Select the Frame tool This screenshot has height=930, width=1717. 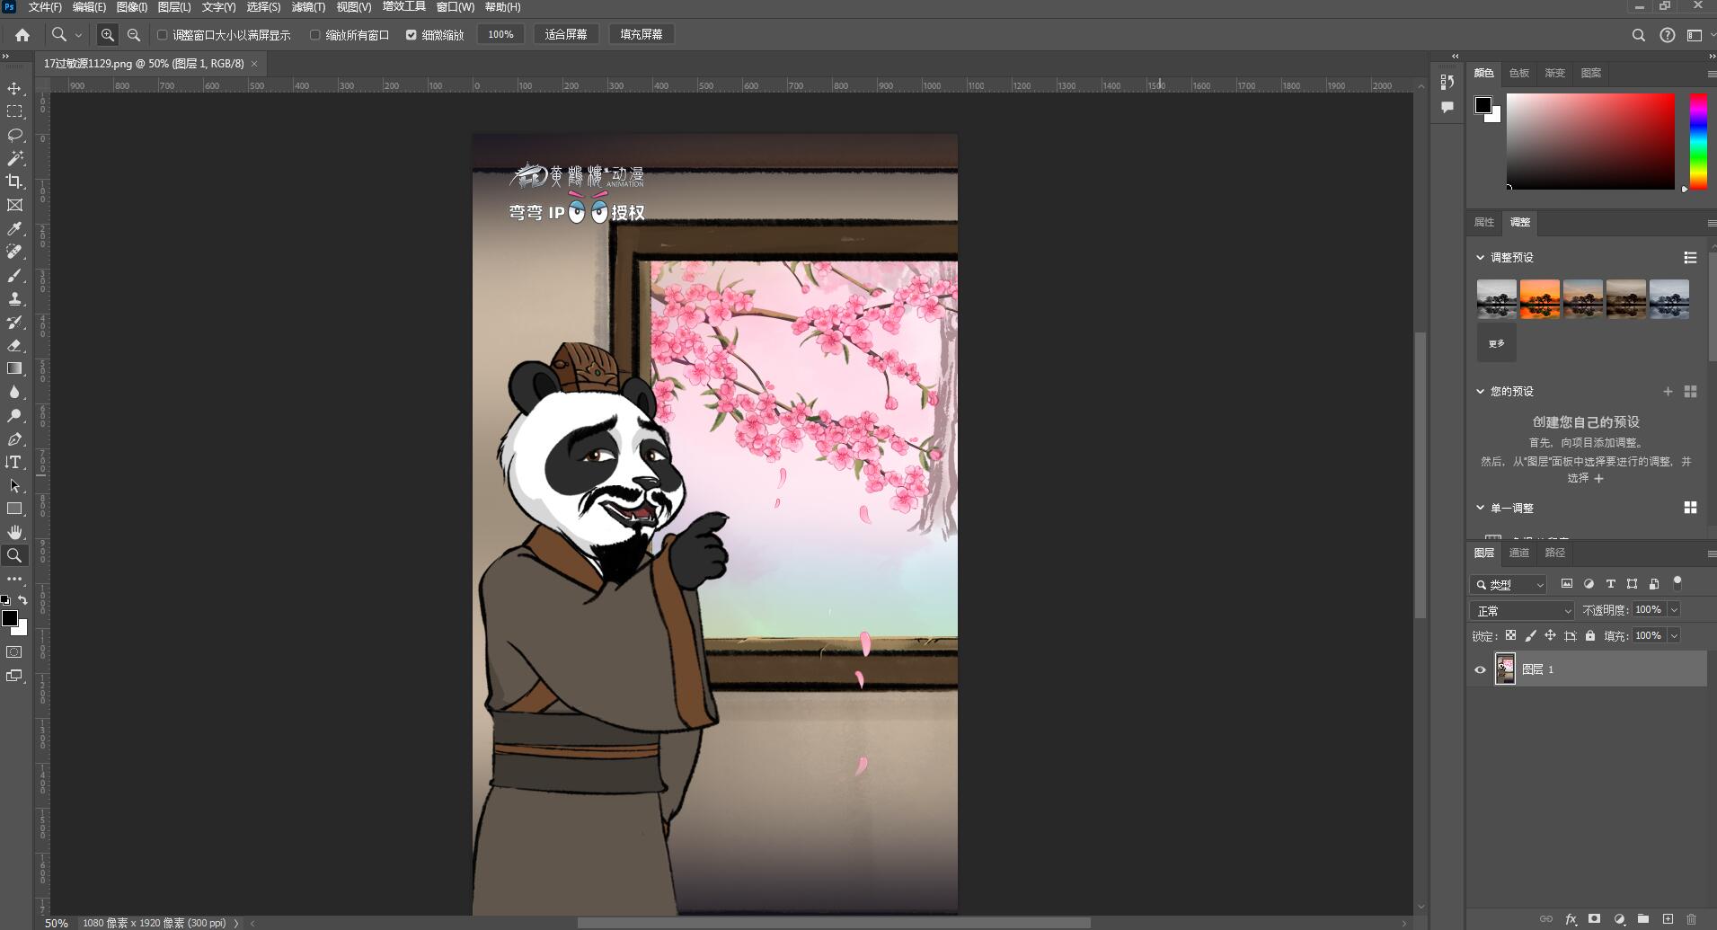[14, 205]
